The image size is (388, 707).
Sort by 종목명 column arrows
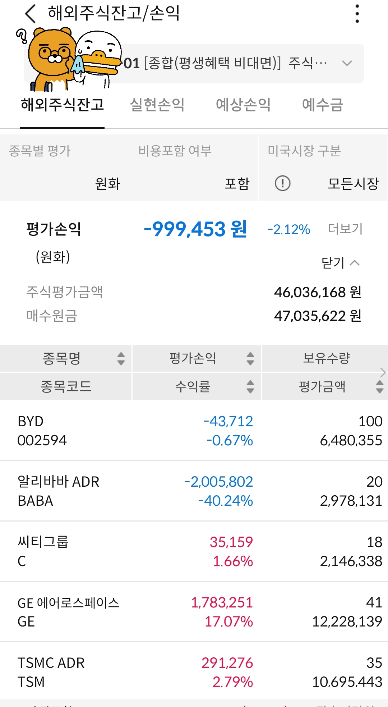tap(121, 358)
